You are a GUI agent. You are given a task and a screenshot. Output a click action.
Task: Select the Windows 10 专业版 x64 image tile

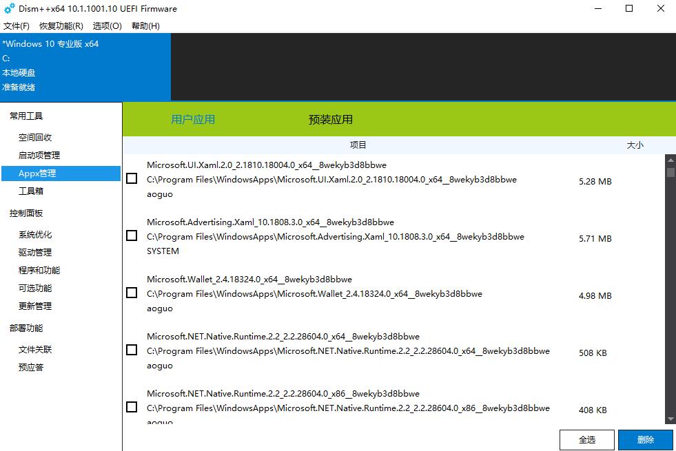85,67
